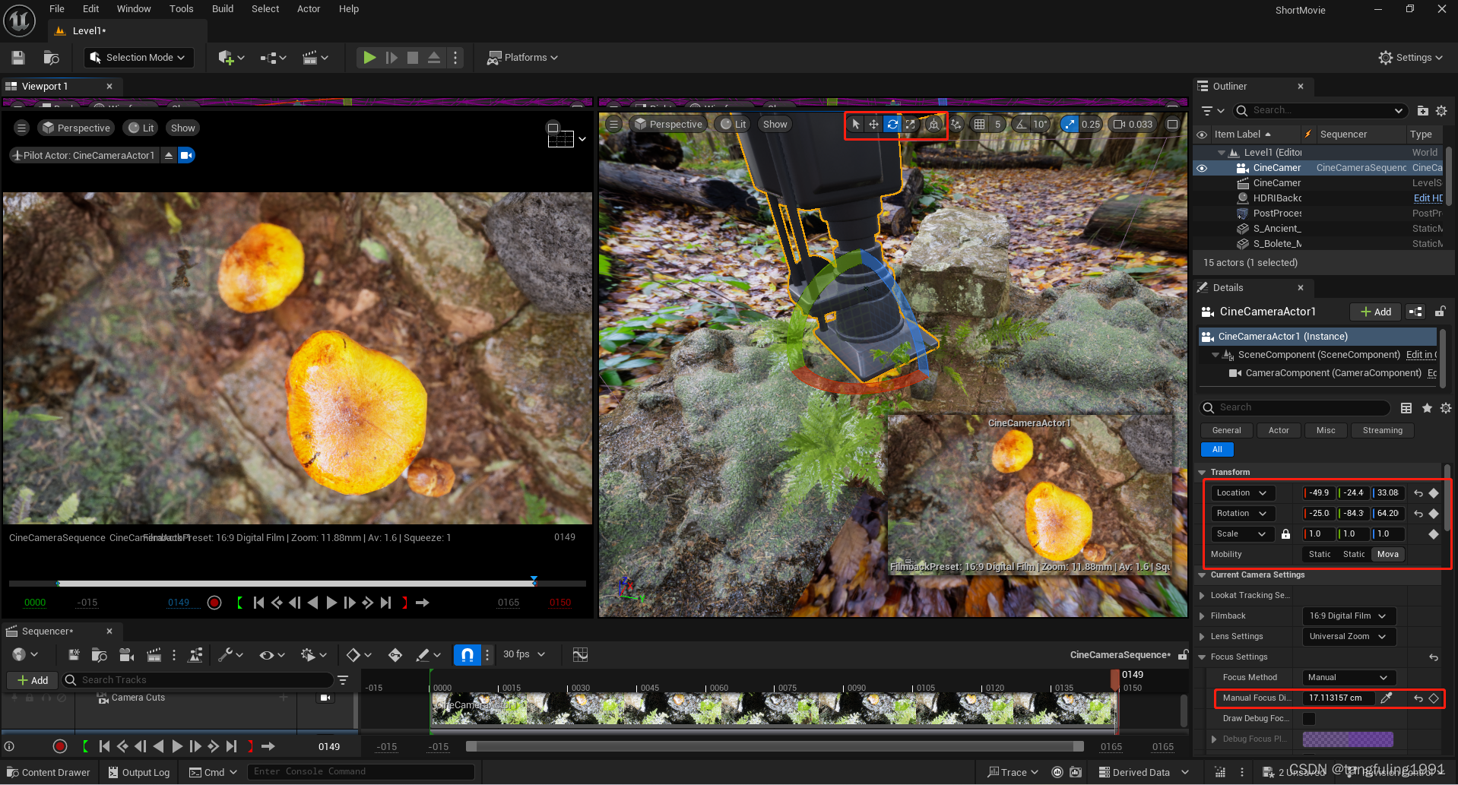
Task: Toggle the pilot camera view button
Action: [187, 155]
